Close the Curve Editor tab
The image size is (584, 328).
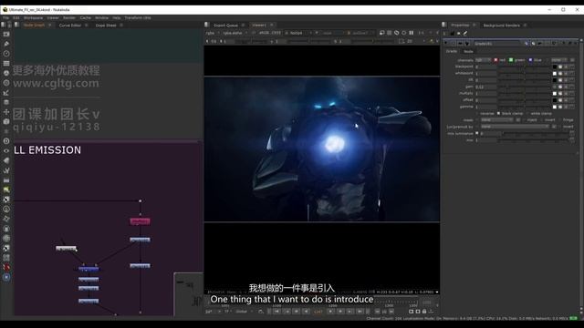coord(86,26)
